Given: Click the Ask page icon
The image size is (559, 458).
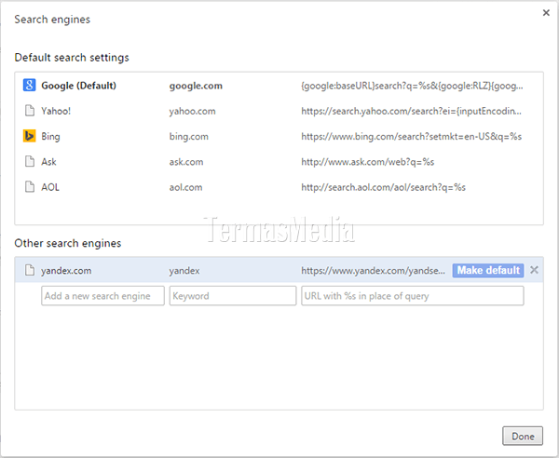Looking at the screenshot, I should (x=30, y=161).
